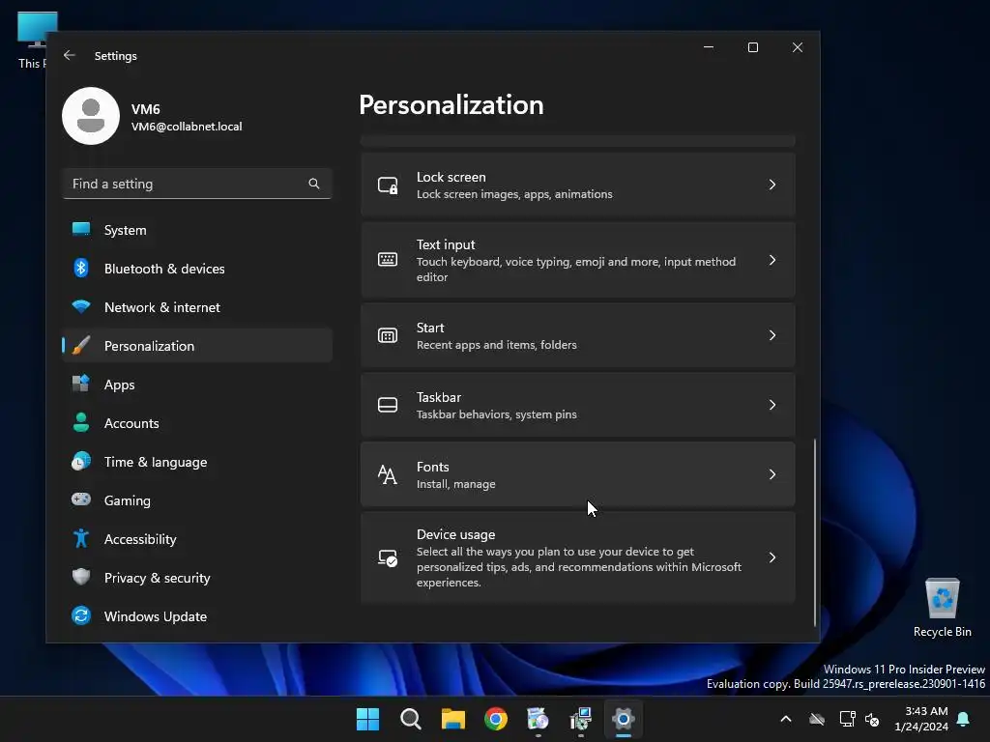Expand Device usage chevron arrow
The width and height of the screenshot is (990, 742).
(x=772, y=557)
